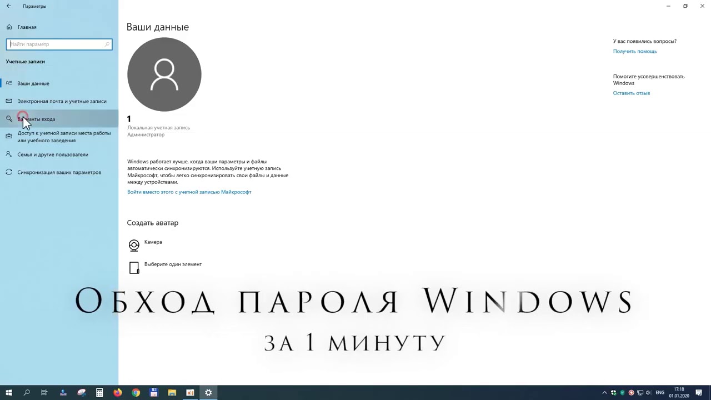Focus the Найти параметр search field
Viewport: 711px width, 400px height.
point(59,44)
